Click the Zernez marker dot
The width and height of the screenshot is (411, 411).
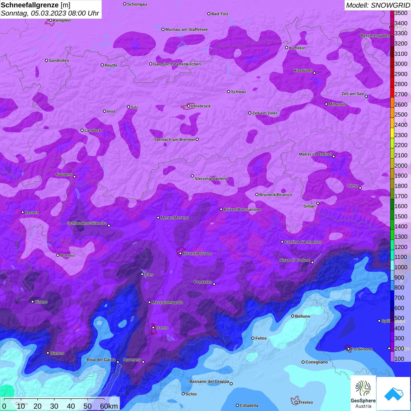[23, 212]
